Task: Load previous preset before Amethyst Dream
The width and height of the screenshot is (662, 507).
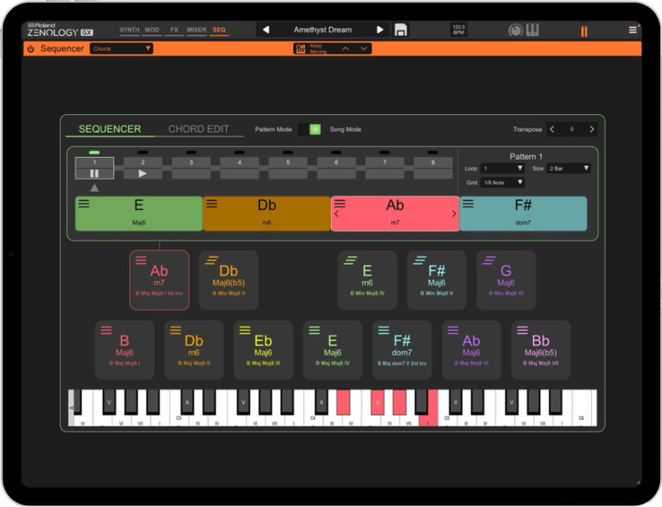Action: [266, 30]
